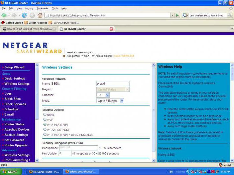Click the green Go arrow beside address bar

177,15
